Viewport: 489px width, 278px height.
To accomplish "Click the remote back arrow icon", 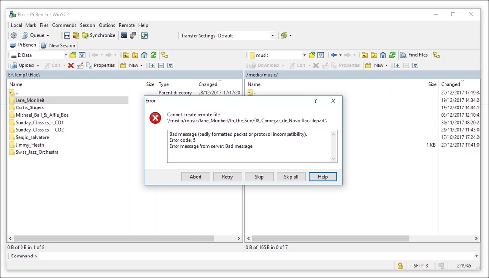I will (333, 55).
